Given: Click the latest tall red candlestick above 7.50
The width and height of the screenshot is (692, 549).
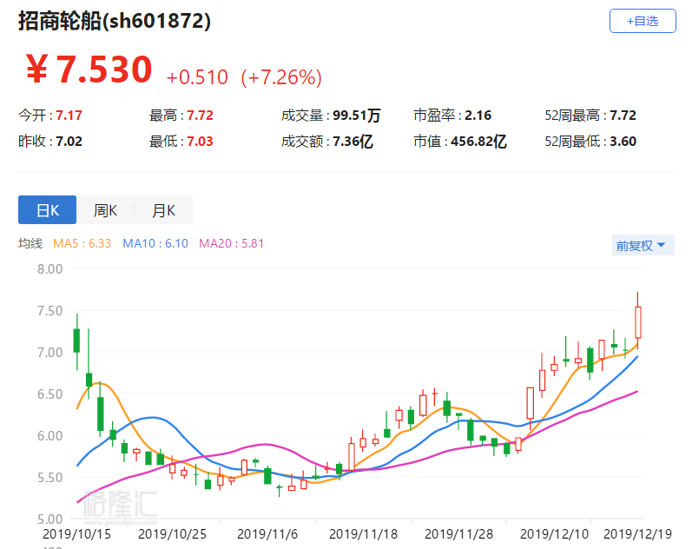Looking at the screenshot, I should tap(637, 322).
